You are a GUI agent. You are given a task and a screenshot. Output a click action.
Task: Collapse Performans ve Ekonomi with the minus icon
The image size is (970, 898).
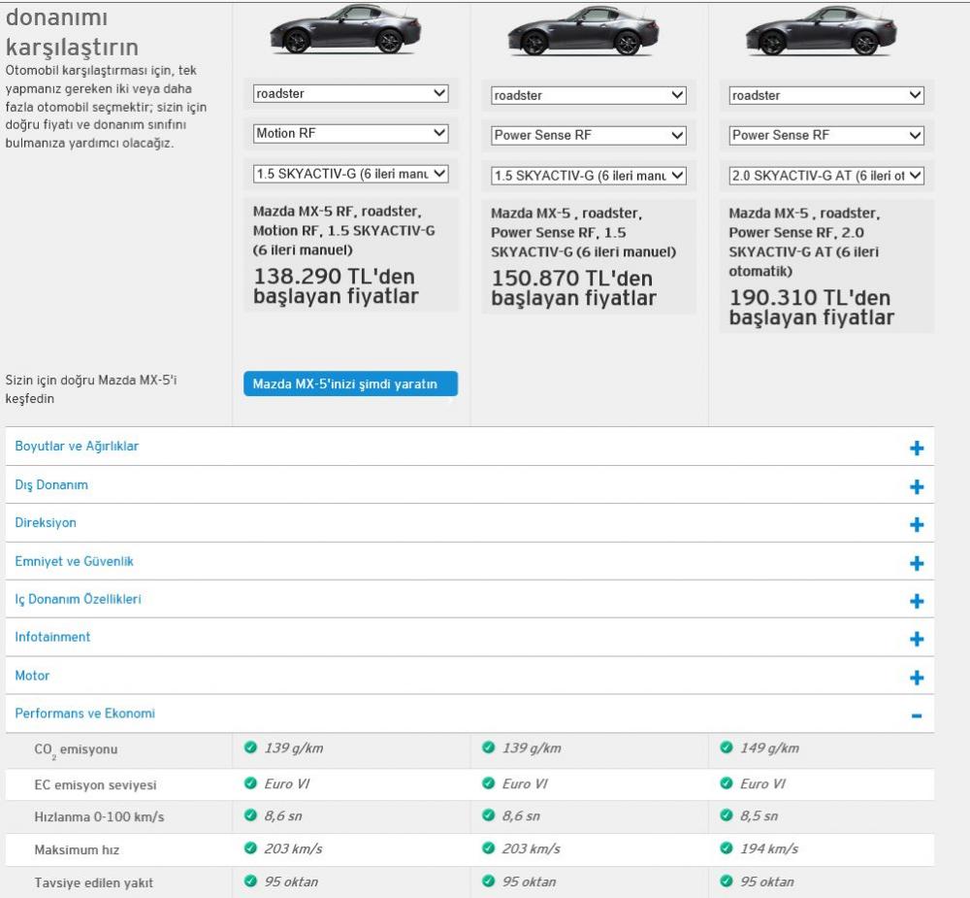pos(917,715)
